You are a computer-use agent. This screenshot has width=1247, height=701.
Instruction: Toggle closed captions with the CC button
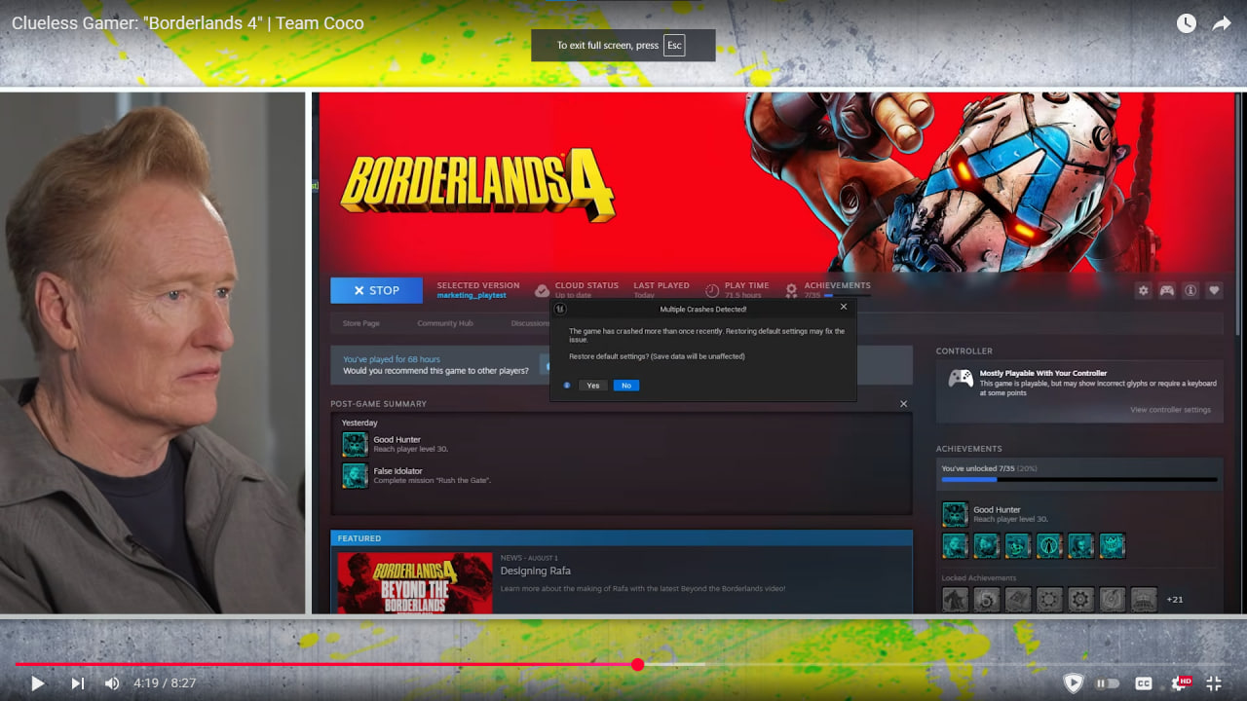click(x=1144, y=683)
